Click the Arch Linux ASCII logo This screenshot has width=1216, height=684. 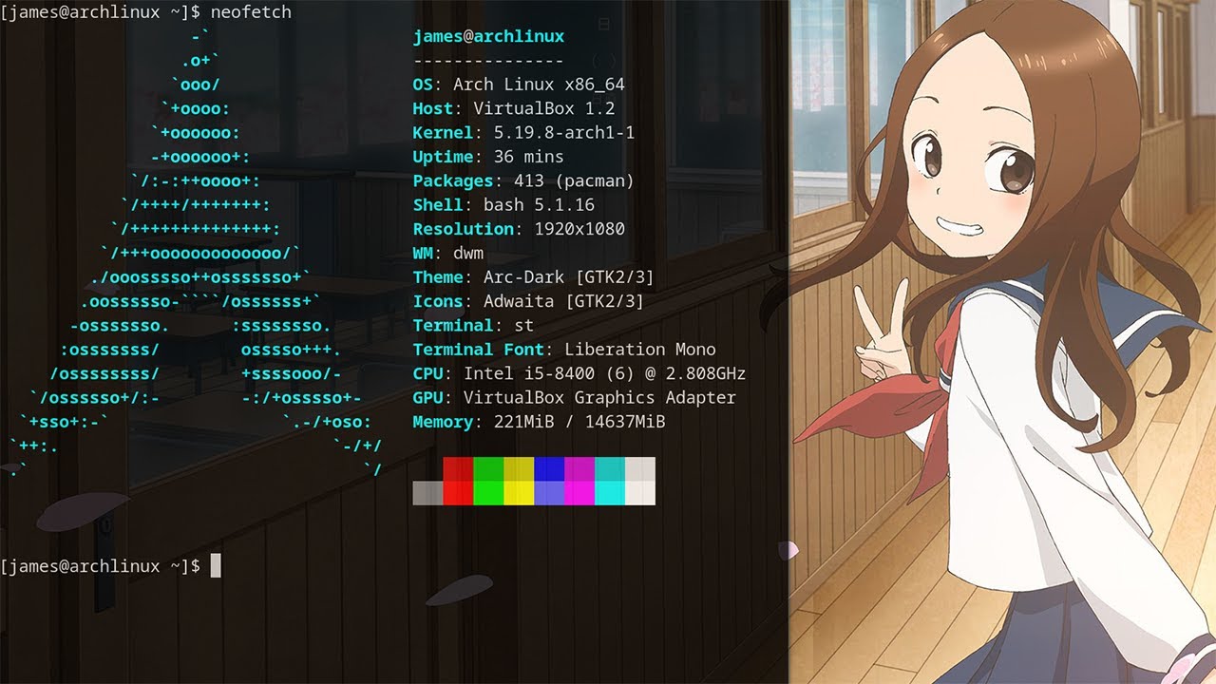[x=197, y=254]
